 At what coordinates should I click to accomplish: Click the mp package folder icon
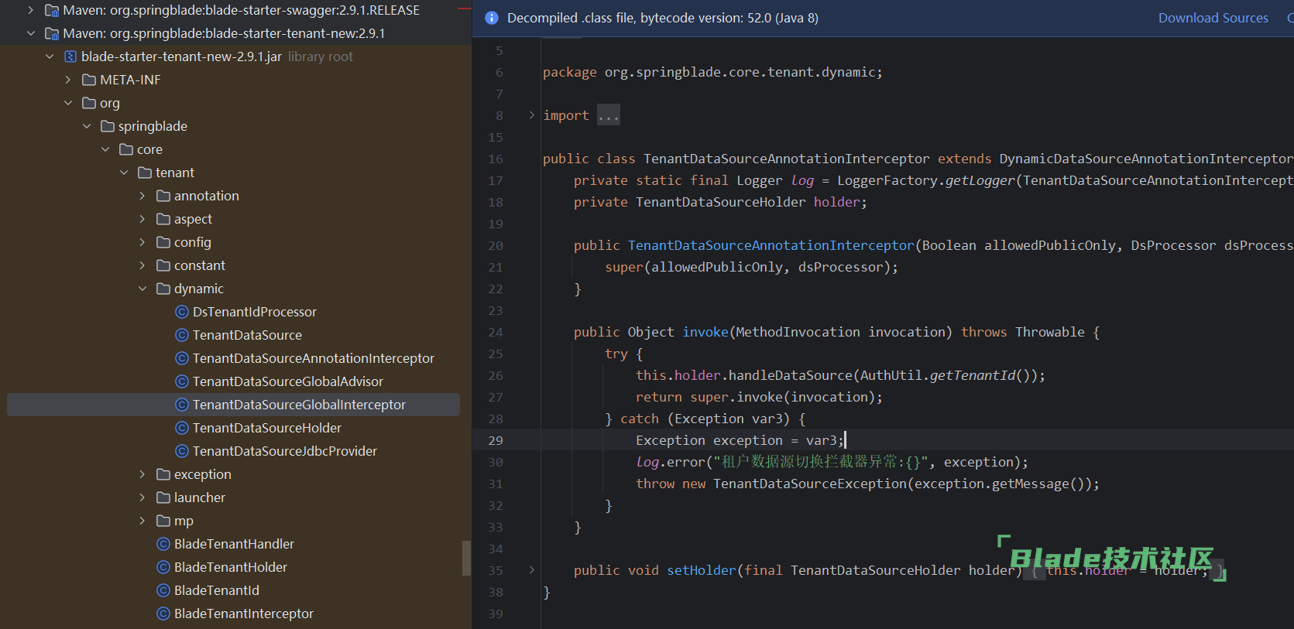[x=163, y=521]
